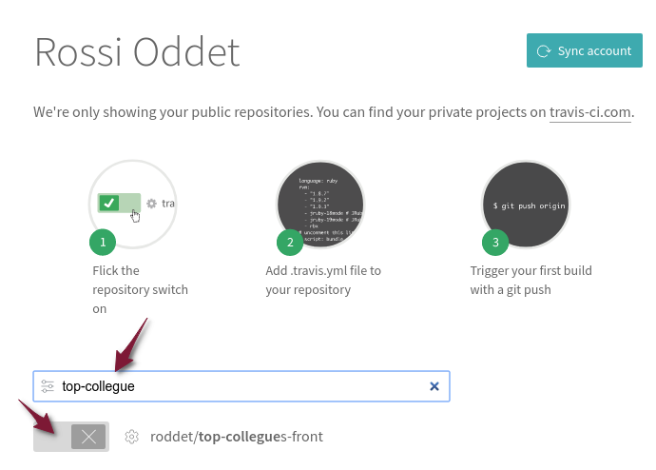The height and width of the screenshot is (470, 656).
Task: Click the green step 3 badge
Action: pyautogui.click(x=494, y=243)
